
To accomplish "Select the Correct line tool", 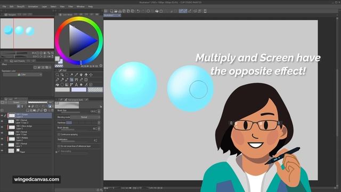I will (x=86, y=84).
